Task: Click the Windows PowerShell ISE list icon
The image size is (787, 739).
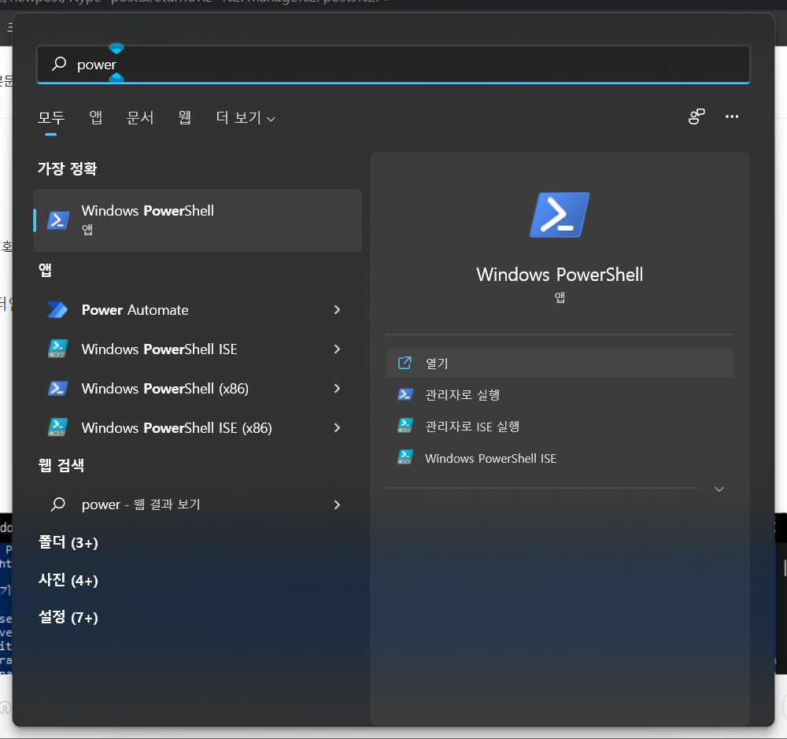Action: [57, 349]
